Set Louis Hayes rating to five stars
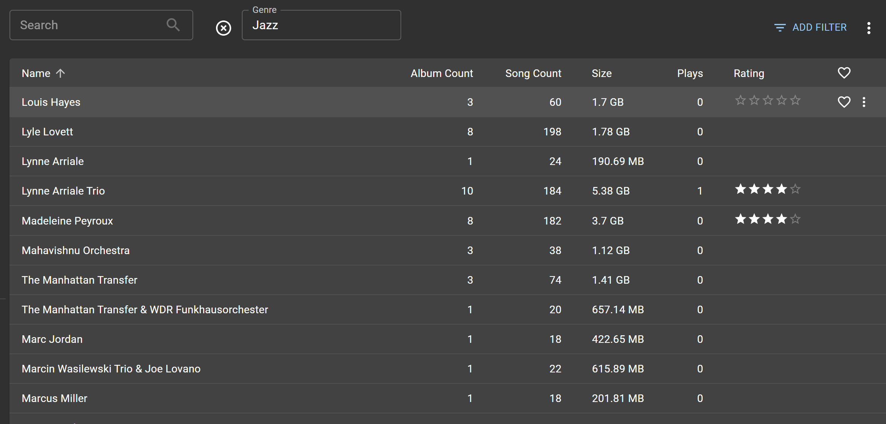 795,101
